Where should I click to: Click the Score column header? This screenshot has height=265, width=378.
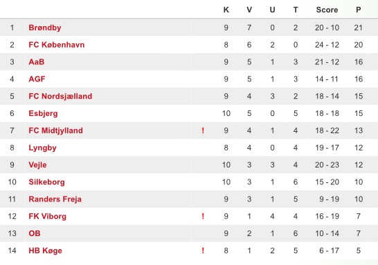[x=327, y=10]
